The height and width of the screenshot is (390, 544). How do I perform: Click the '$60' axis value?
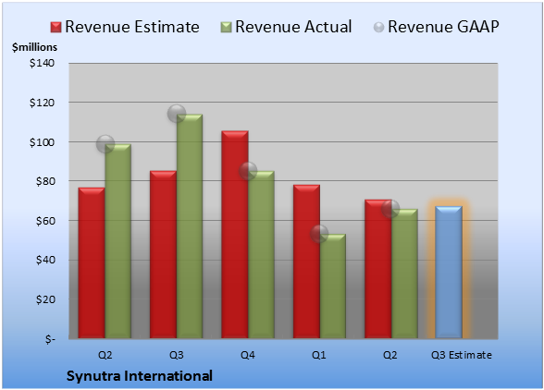tap(45, 221)
